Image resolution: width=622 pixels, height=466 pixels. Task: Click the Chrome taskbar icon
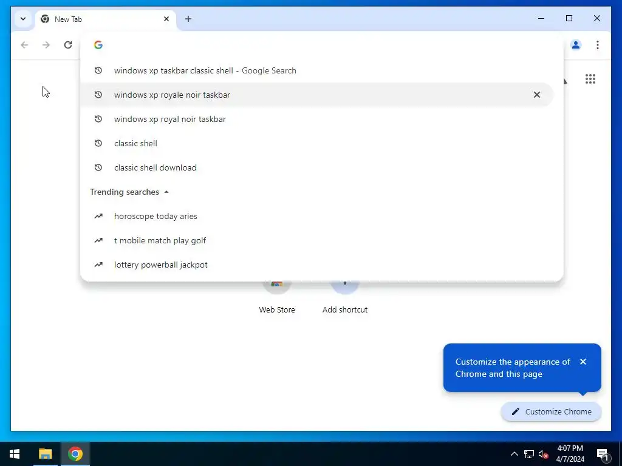pos(75,454)
